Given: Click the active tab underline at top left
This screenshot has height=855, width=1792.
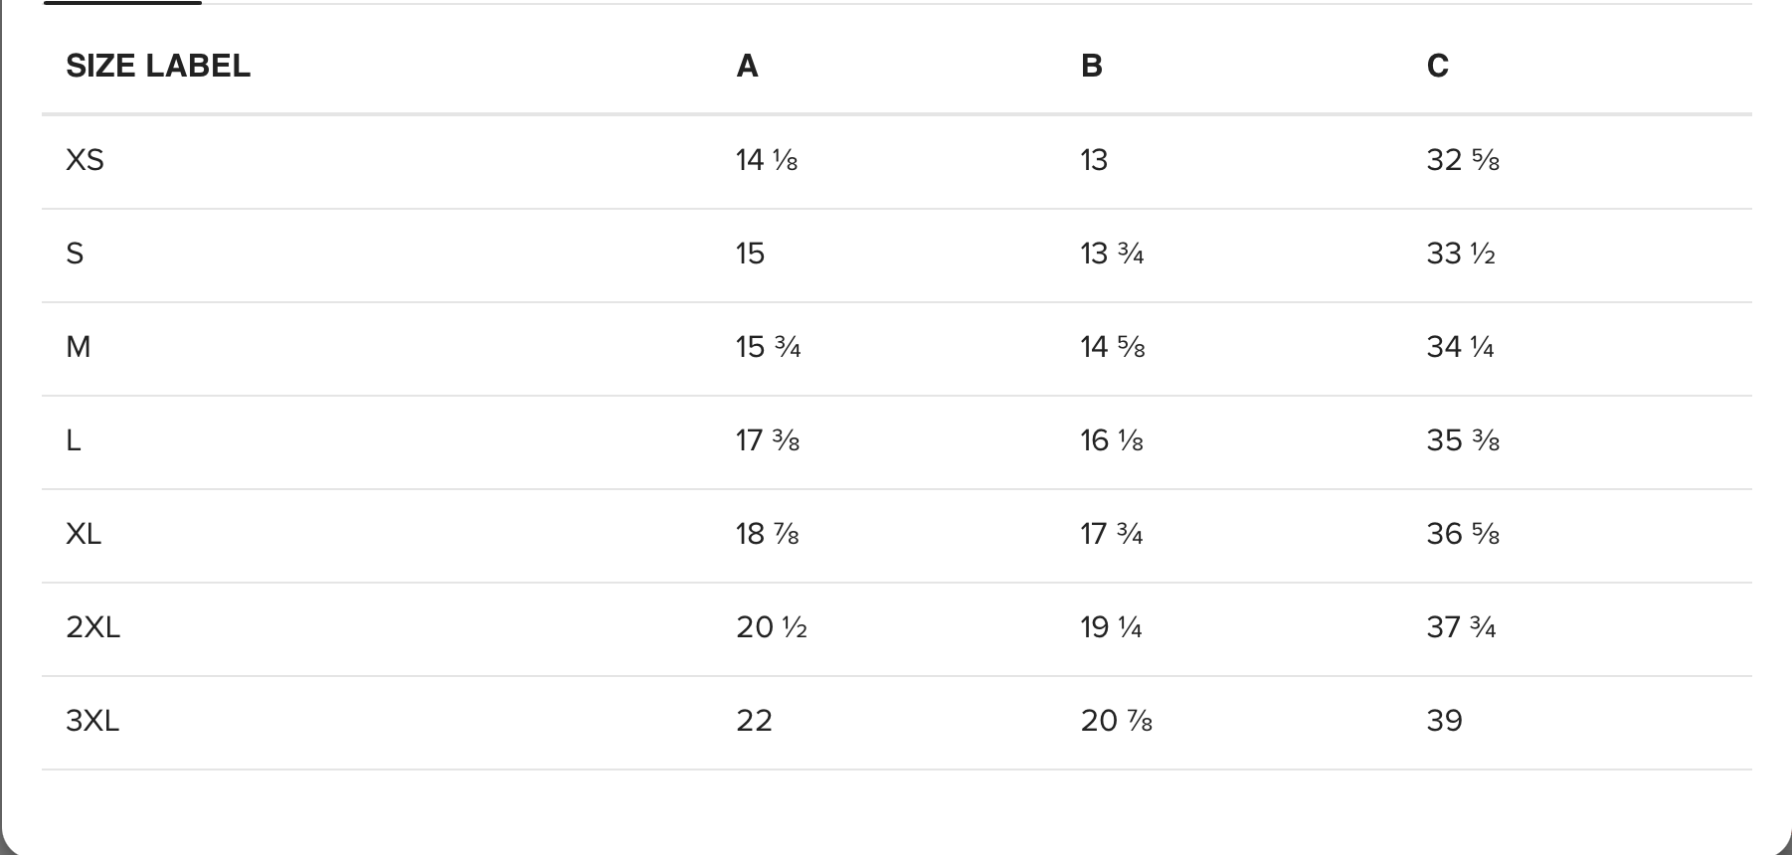Looking at the screenshot, I should coord(122,3).
